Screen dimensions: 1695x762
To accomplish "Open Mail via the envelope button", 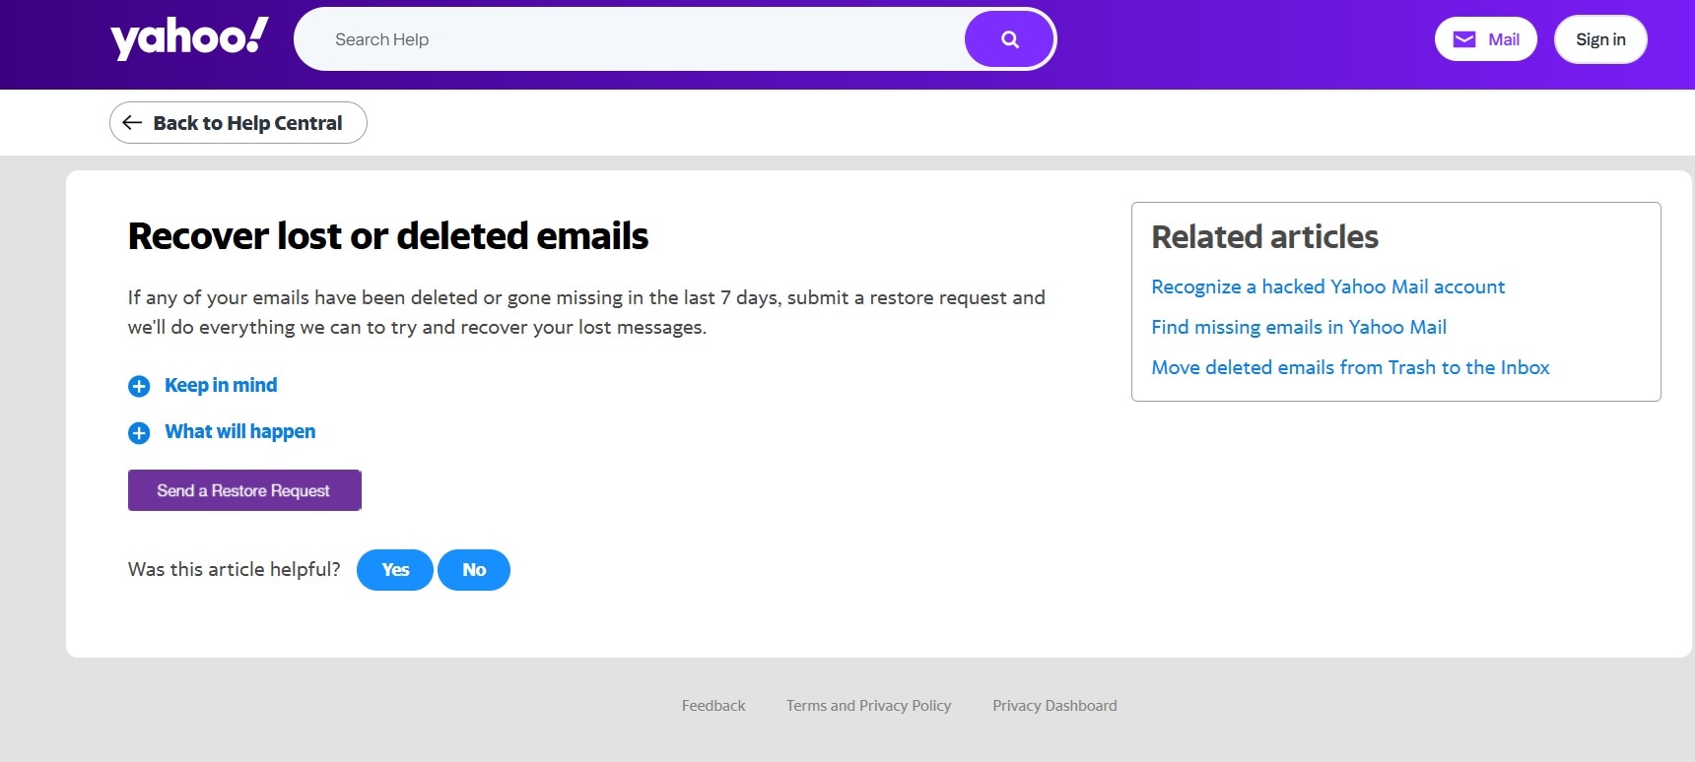I will (x=1485, y=39).
